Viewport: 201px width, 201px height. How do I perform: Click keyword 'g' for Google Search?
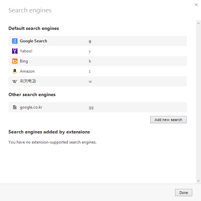point(90,41)
